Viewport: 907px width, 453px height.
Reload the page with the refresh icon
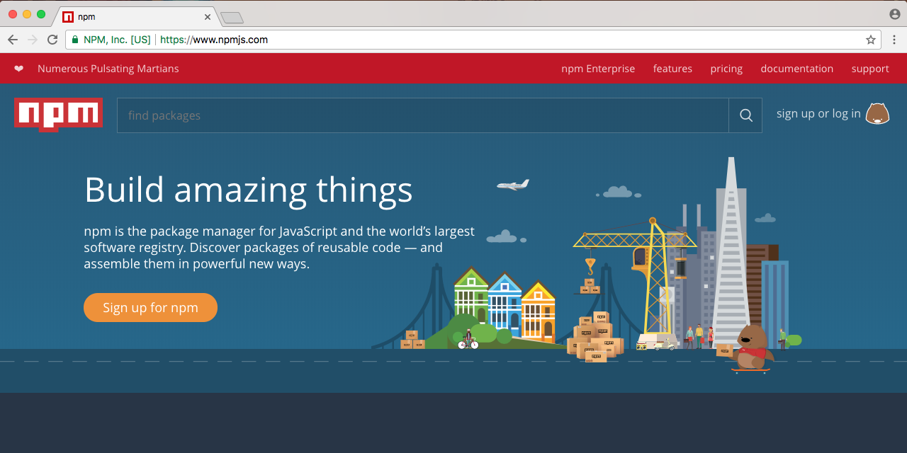tap(52, 40)
